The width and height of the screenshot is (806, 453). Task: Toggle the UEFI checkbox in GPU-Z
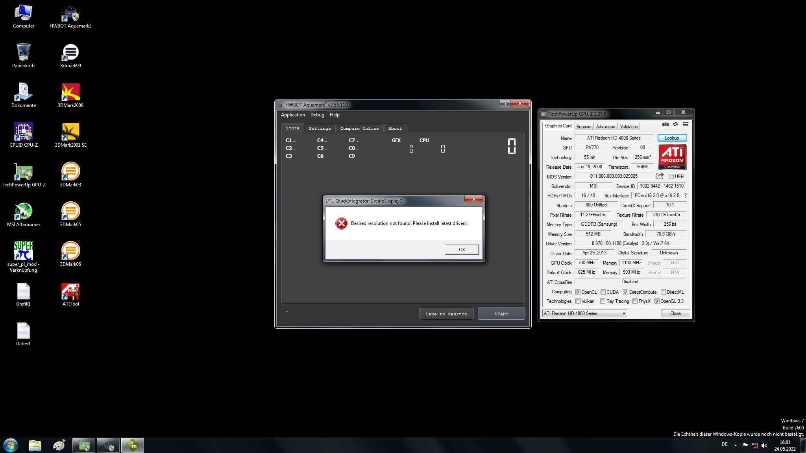coord(671,177)
